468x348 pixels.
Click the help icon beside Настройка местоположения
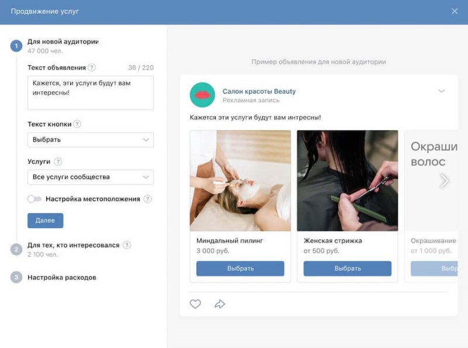pos(147,199)
